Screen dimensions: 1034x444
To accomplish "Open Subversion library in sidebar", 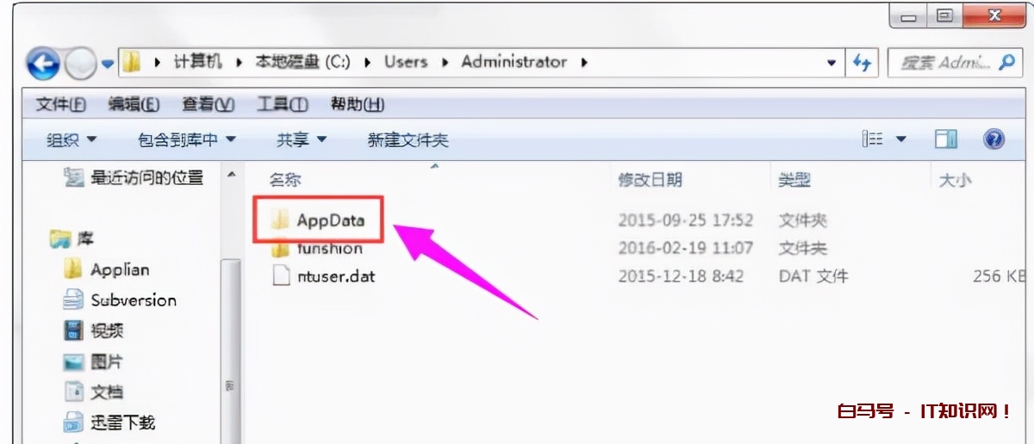I will 134,299.
